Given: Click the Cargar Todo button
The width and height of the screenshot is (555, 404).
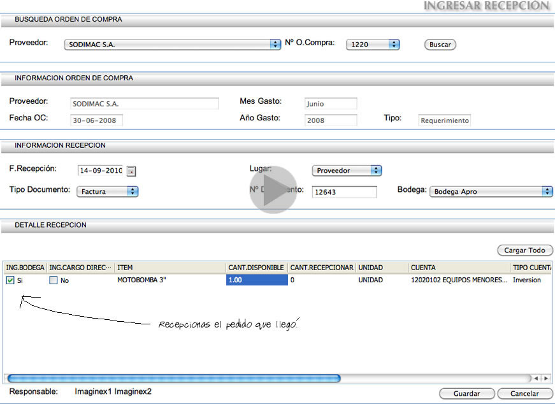Looking at the screenshot, I should 525,250.
